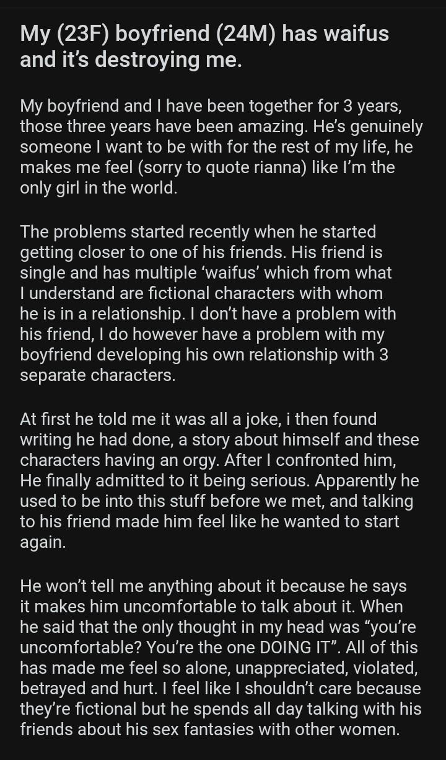The width and height of the screenshot is (446, 760).
Task: Click paragraph starting "He won't tell me"
Action: [221, 658]
